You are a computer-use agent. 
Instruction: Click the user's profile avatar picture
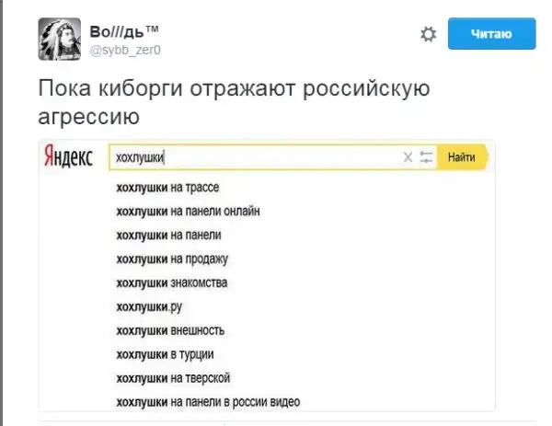pyautogui.click(x=59, y=39)
